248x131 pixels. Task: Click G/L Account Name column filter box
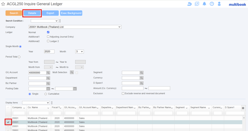click(89, 113)
